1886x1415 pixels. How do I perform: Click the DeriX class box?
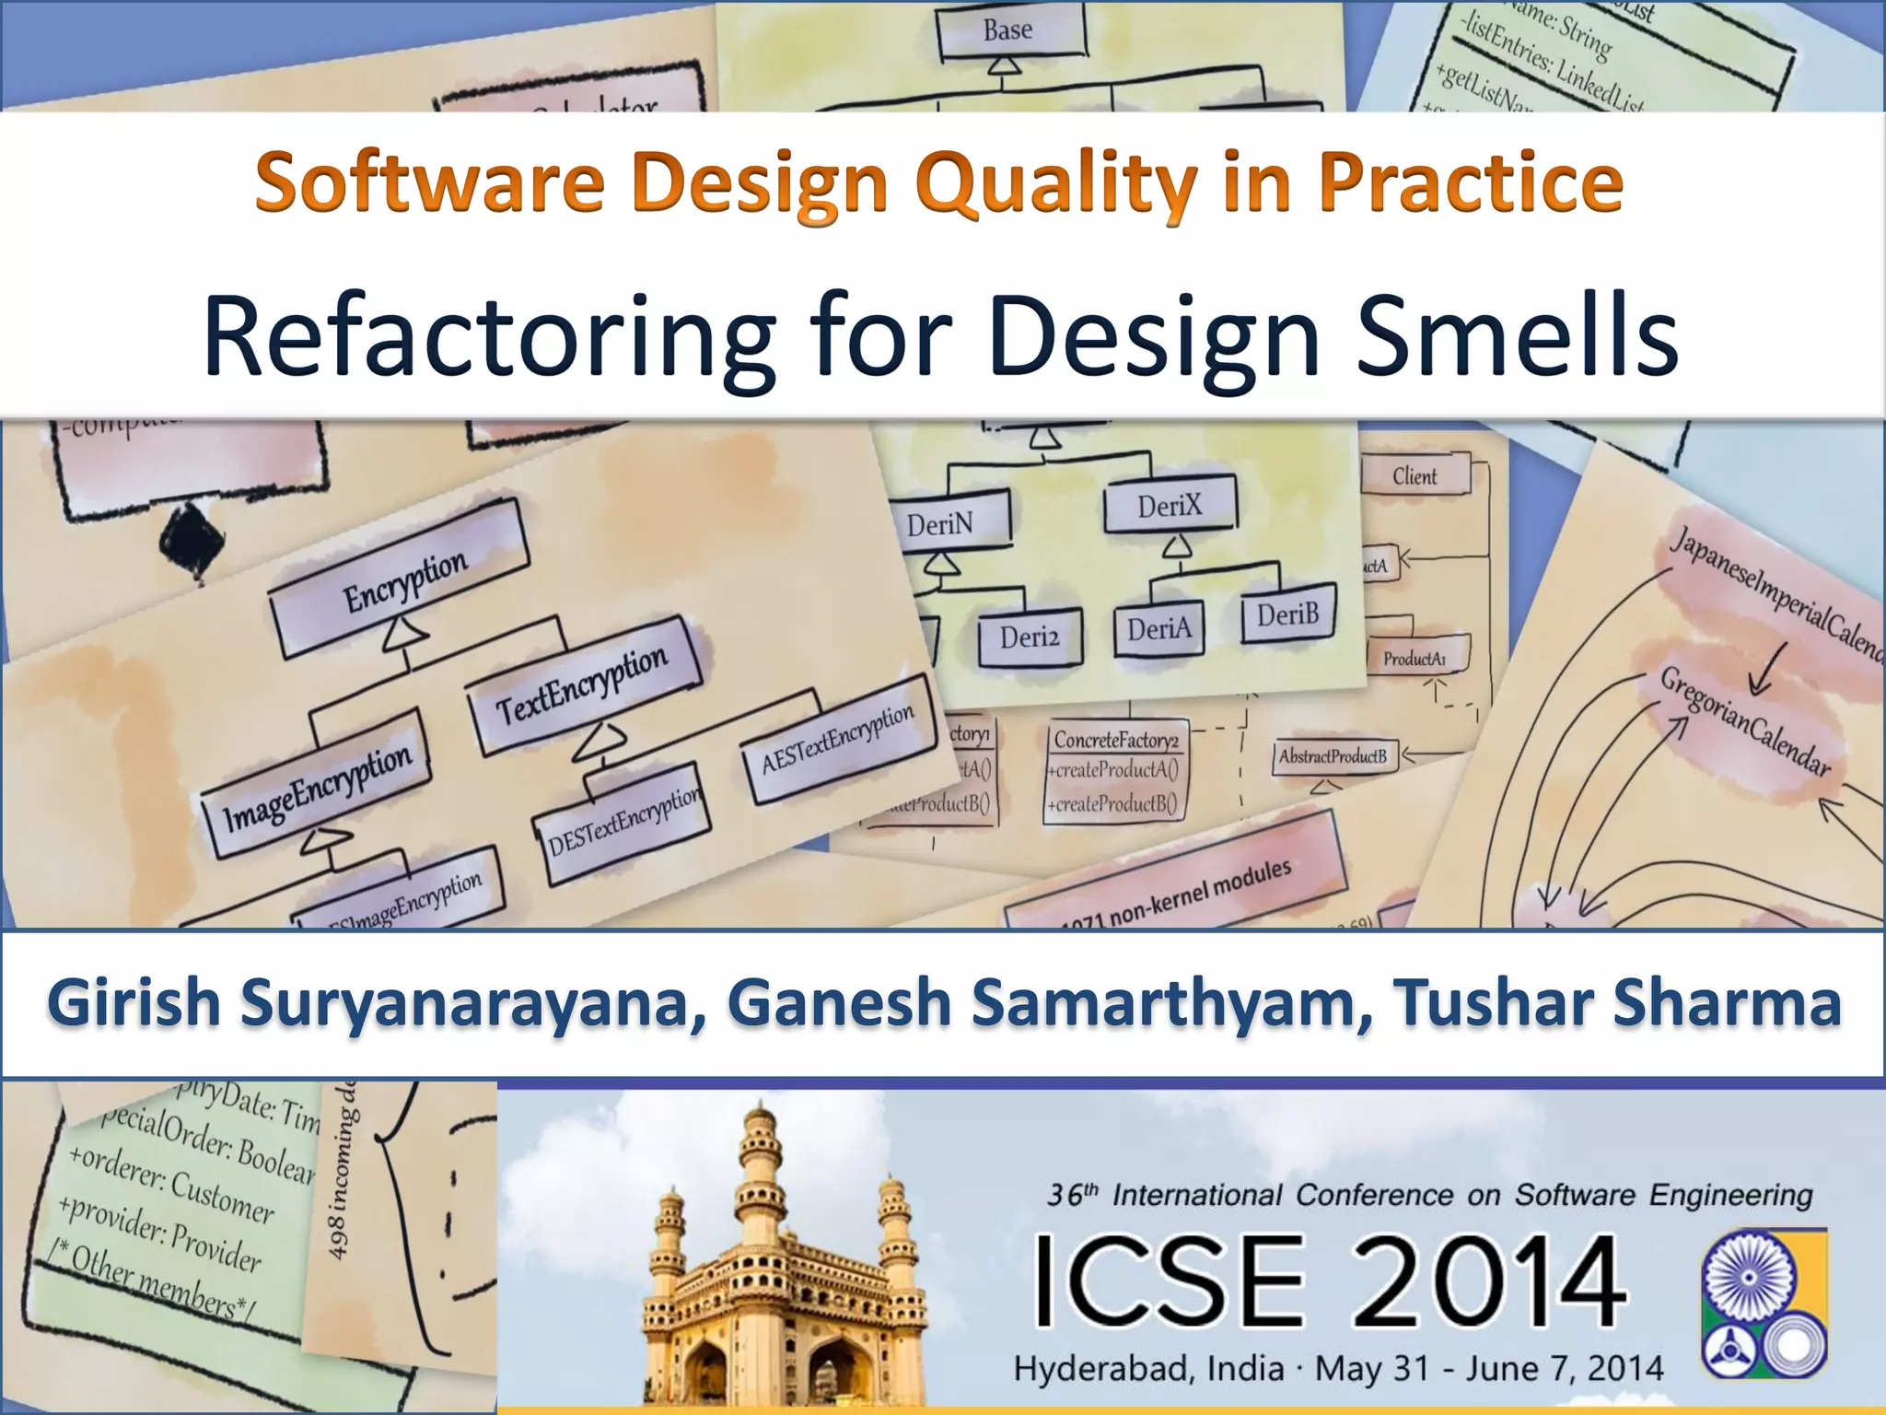[1169, 505]
